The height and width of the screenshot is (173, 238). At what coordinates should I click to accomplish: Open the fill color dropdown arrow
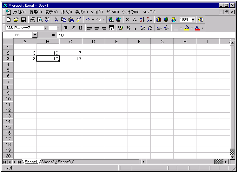(x=192, y=28)
